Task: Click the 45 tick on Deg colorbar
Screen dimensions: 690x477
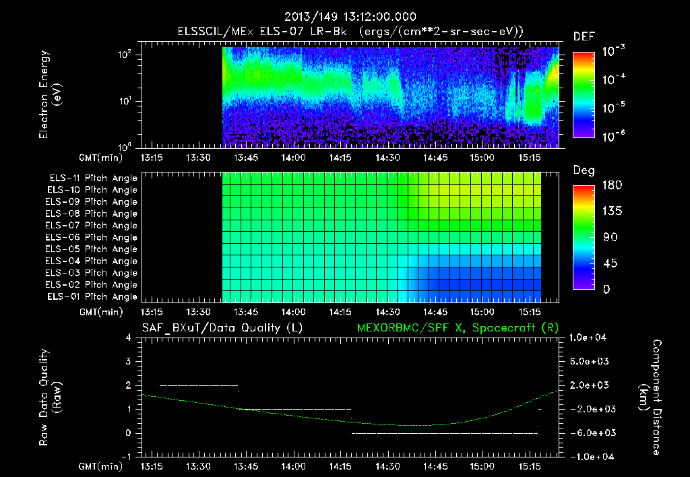Action: click(x=610, y=263)
